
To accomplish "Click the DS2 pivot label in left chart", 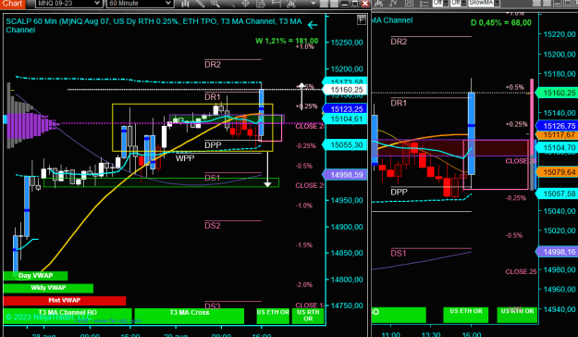I will point(213,226).
